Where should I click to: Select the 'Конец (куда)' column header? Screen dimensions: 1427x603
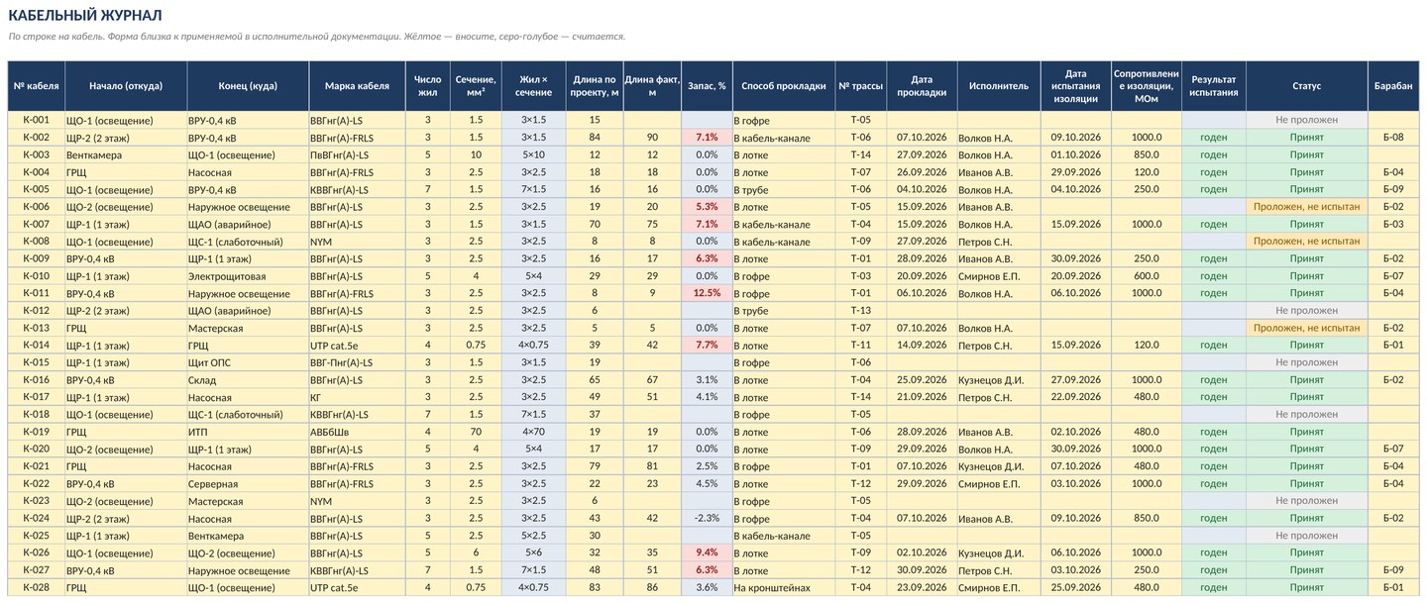(248, 86)
